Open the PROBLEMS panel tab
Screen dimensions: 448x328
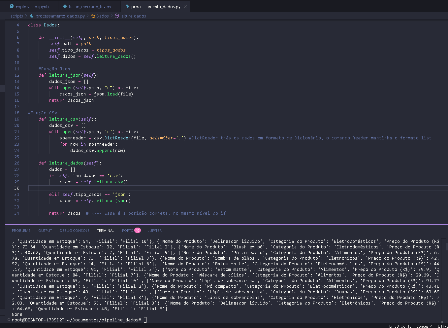(x=21, y=231)
